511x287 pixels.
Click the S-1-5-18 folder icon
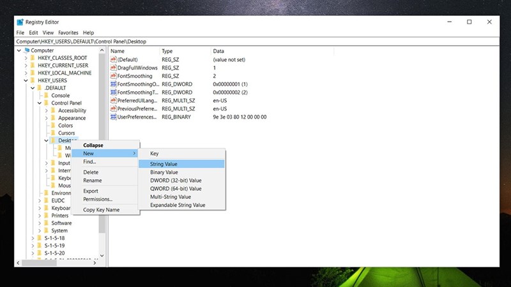pos(39,238)
